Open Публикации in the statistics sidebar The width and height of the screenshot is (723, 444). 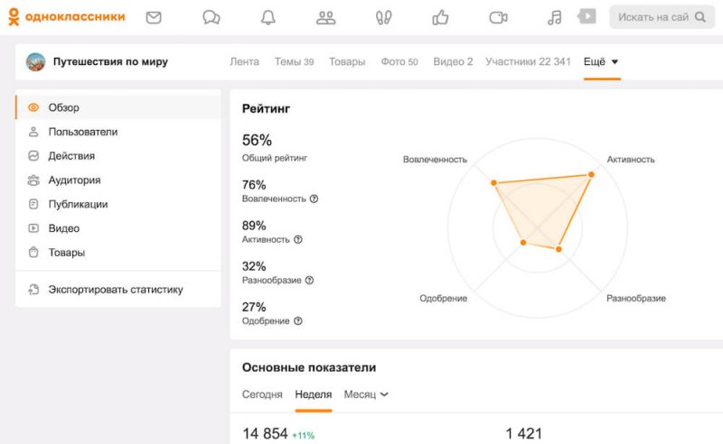click(x=78, y=204)
